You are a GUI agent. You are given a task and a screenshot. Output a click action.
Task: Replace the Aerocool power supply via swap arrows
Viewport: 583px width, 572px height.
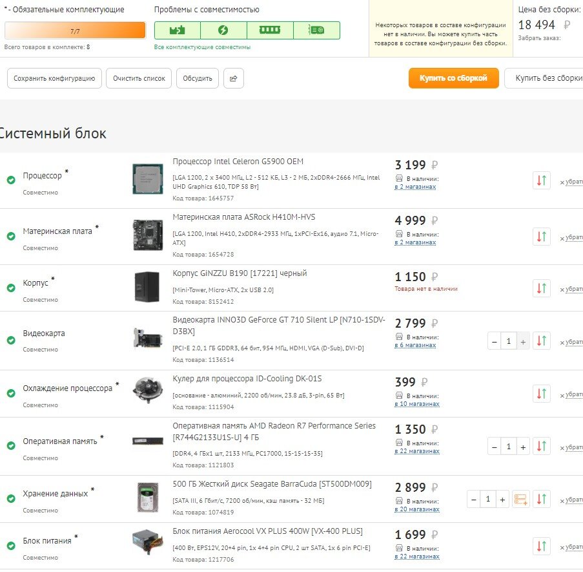(x=541, y=546)
